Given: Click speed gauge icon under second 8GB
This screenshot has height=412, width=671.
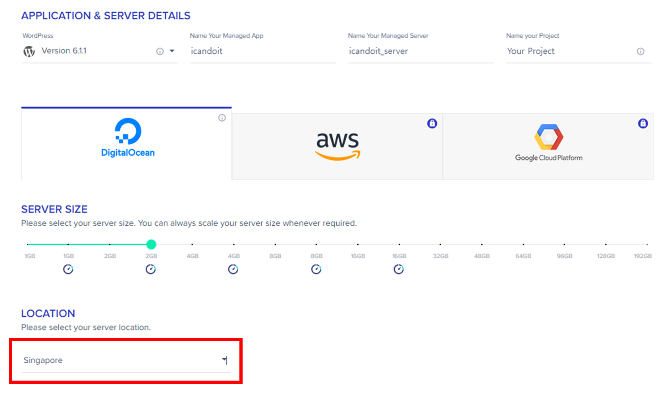Looking at the screenshot, I should pos(316,269).
